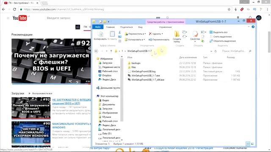Click Chrome back arrow button
Image resolution: width=271 pixels, height=152 pixels.
[x=4, y=9]
